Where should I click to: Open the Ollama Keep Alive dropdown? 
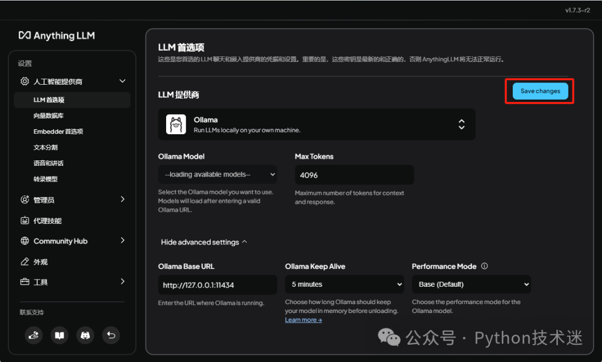pyautogui.click(x=344, y=284)
